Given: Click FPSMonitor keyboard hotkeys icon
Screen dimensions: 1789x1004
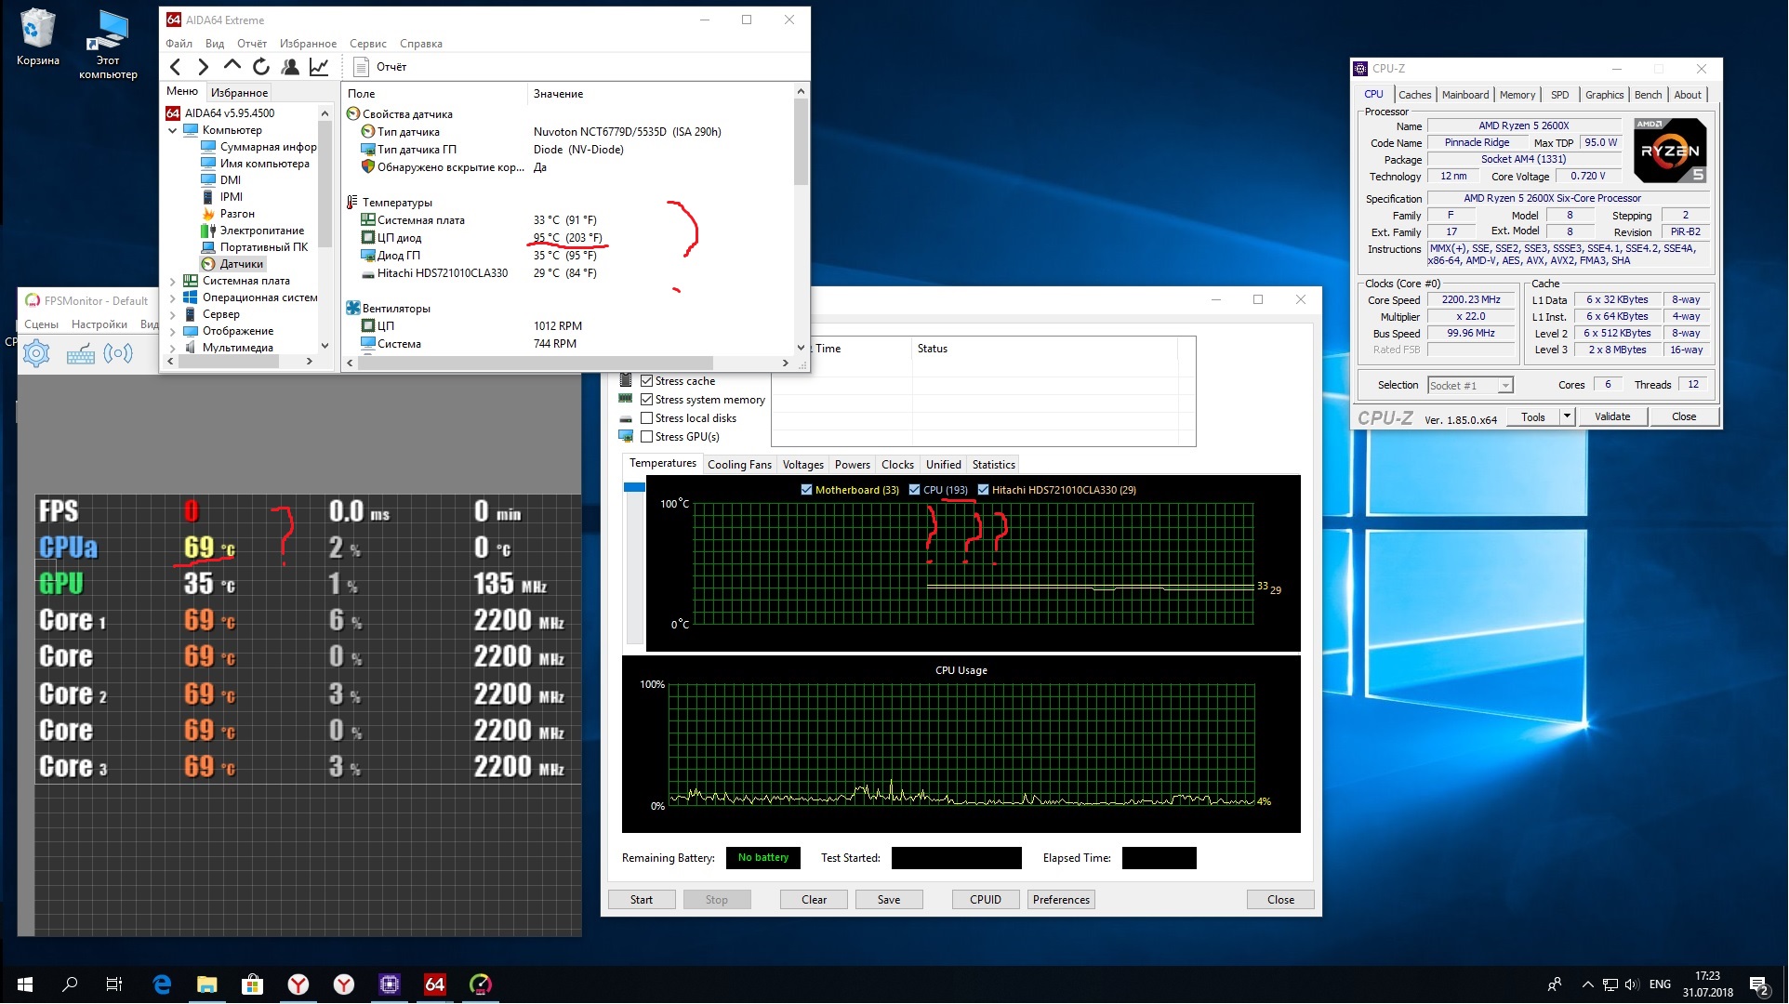Looking at the screenshot, I should point(80,354).
